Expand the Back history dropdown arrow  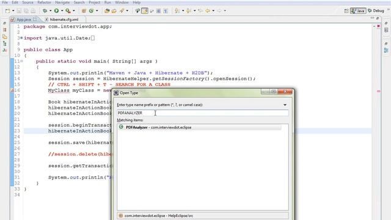click(x=213, y=11)
